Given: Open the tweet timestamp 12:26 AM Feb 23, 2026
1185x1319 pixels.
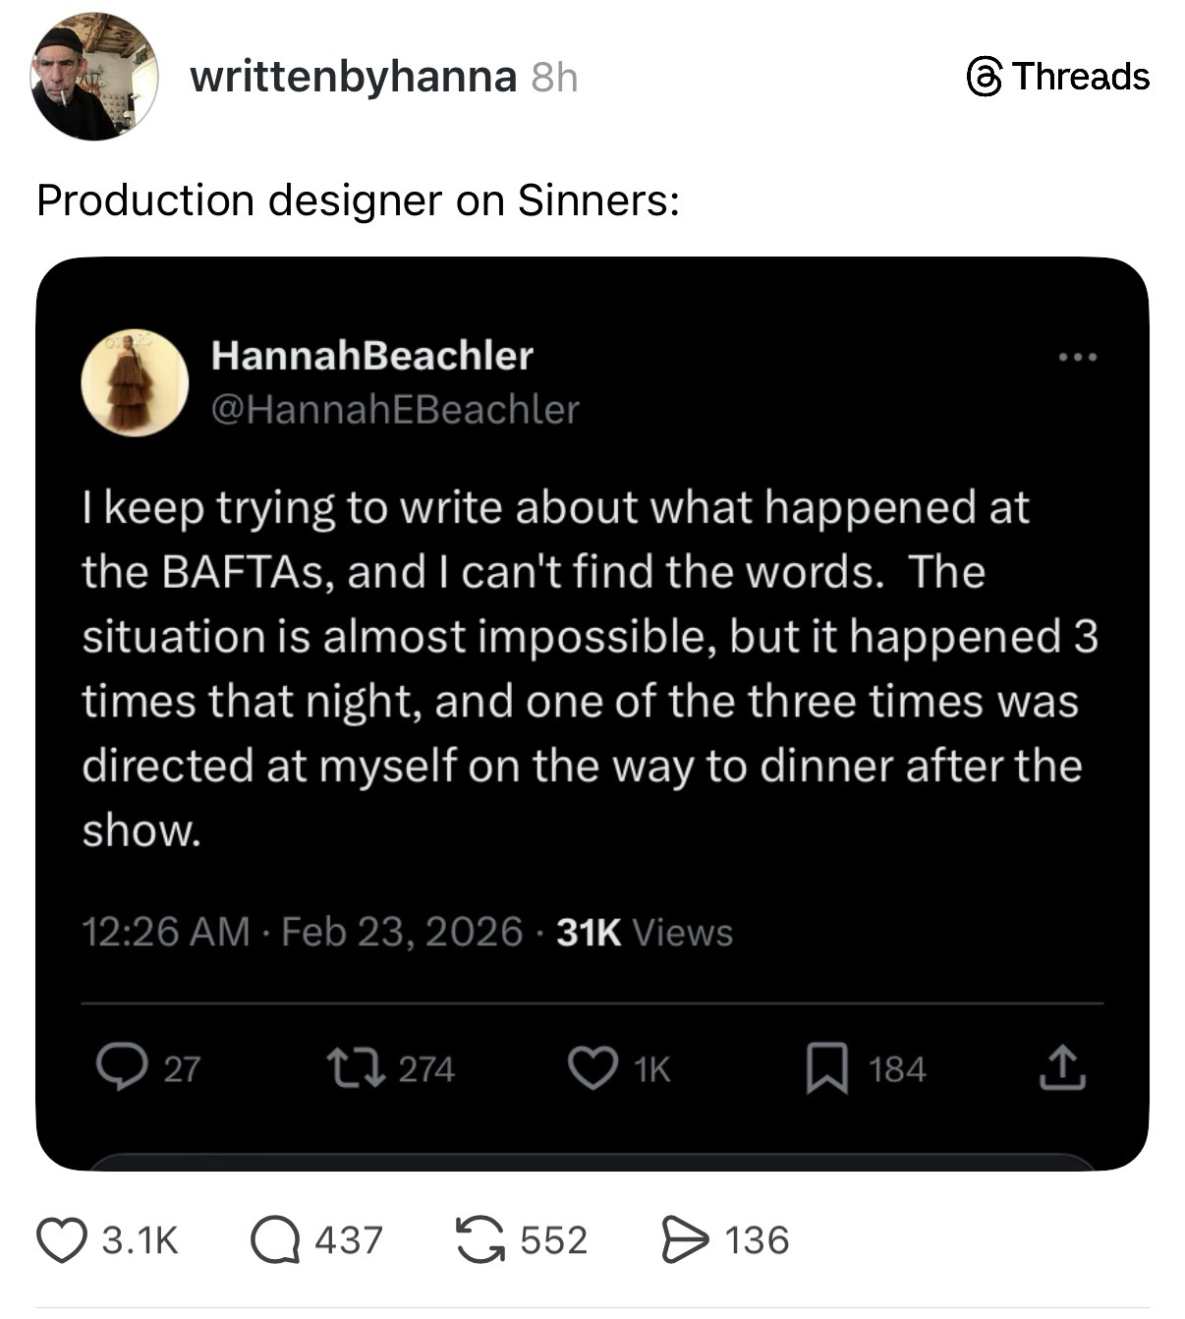Looking at the screenshot, I should pyautogui.click(x=302, y=932).
